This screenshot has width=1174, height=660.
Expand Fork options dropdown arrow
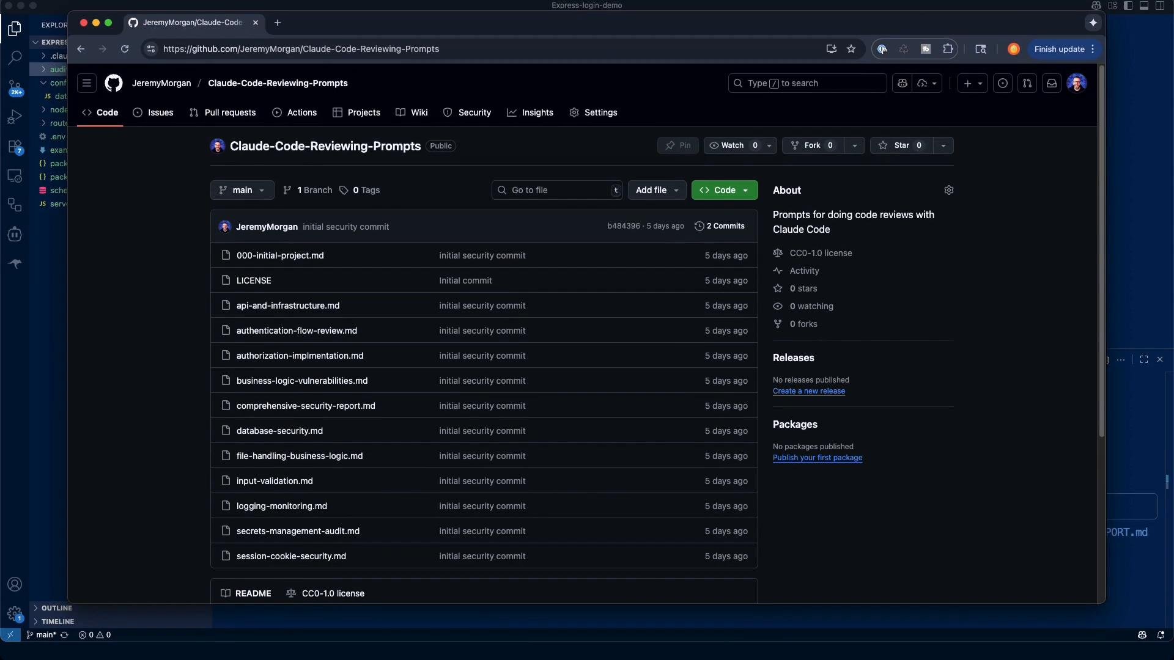pos(855,145)
